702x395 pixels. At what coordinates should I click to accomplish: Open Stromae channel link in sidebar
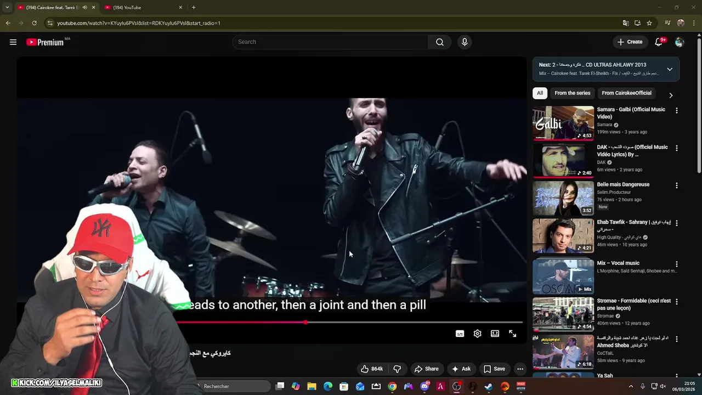click(x=605, y=316)
